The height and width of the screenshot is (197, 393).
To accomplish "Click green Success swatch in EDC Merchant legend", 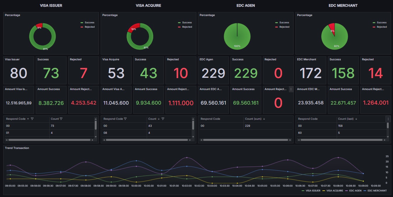I will [374, 22].
